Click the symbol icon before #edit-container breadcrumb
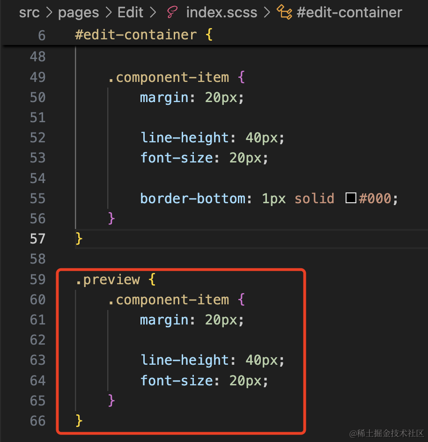Viewport: 428px width, 442px height. click(284, 12)
